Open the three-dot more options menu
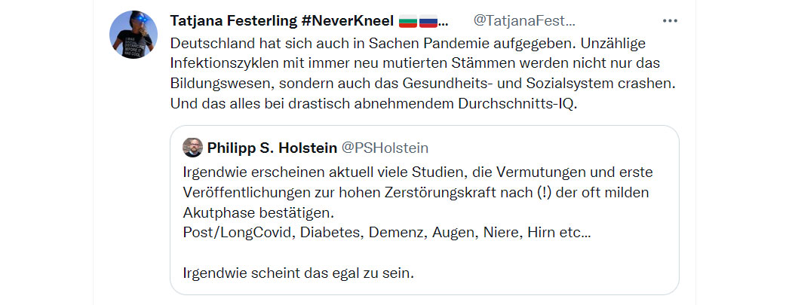Image resolution: width=792 pixels, height=305 pixels. click(670, 21)
